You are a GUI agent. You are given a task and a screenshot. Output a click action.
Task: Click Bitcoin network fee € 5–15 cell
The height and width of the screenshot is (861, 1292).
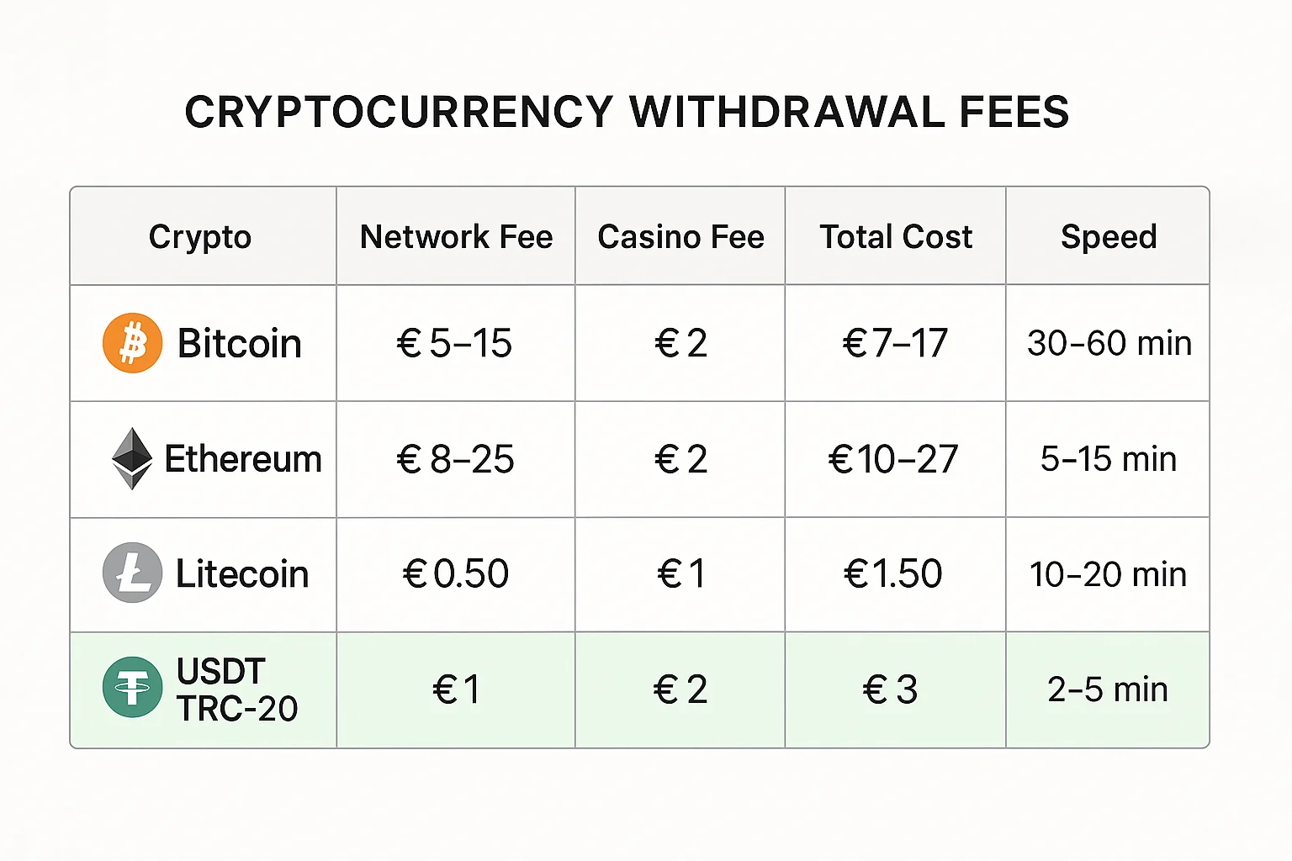454,343
